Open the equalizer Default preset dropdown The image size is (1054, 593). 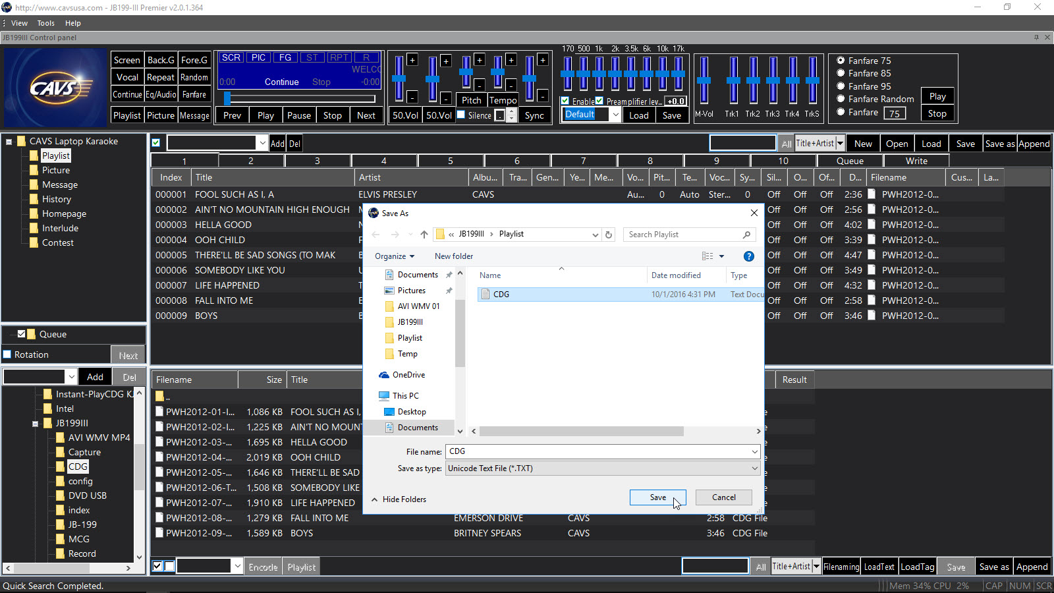(615, 115)
